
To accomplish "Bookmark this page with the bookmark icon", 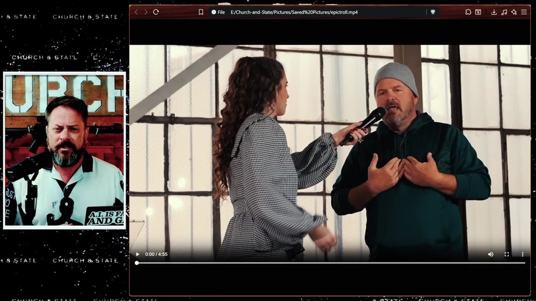I will pyautogui.click(x=201, y=12).
